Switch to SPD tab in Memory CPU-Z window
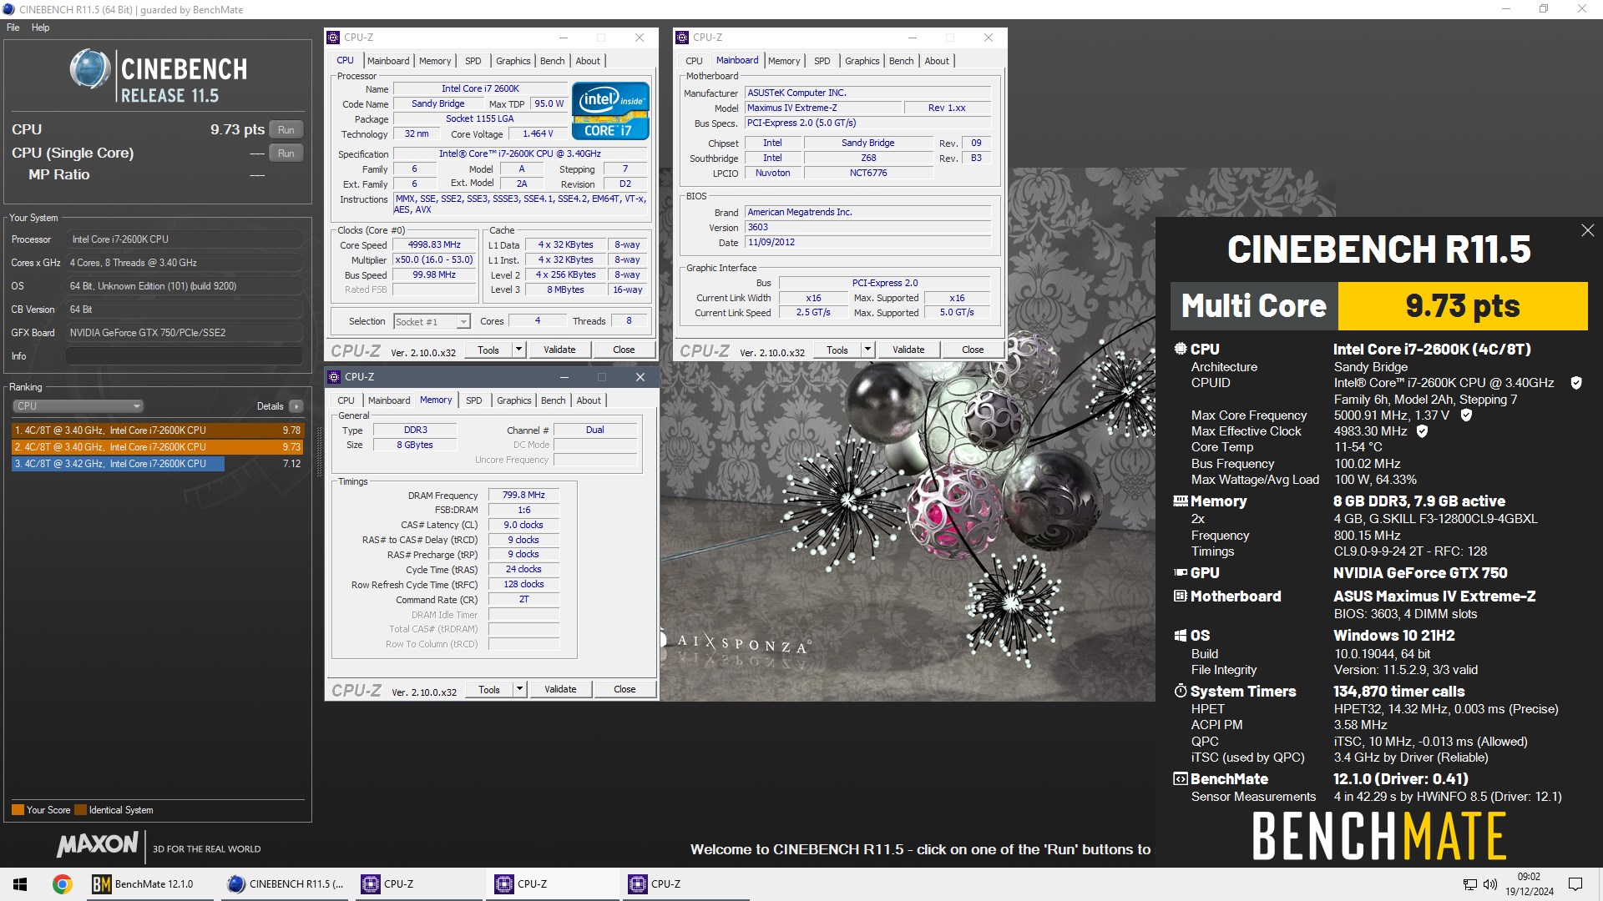1603x901 pixels. point(473,400)
